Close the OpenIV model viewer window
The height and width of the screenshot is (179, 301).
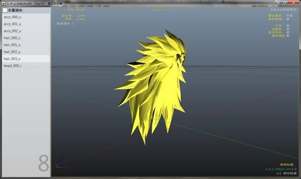point(293,2)
